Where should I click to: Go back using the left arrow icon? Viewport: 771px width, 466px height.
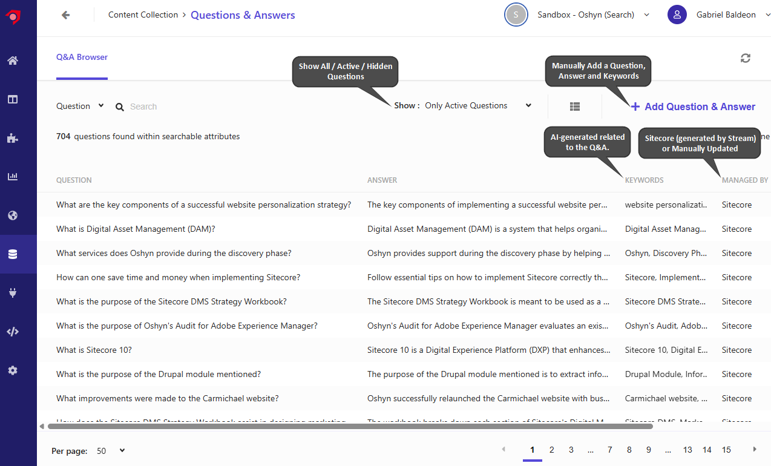[x=65, y=15]
